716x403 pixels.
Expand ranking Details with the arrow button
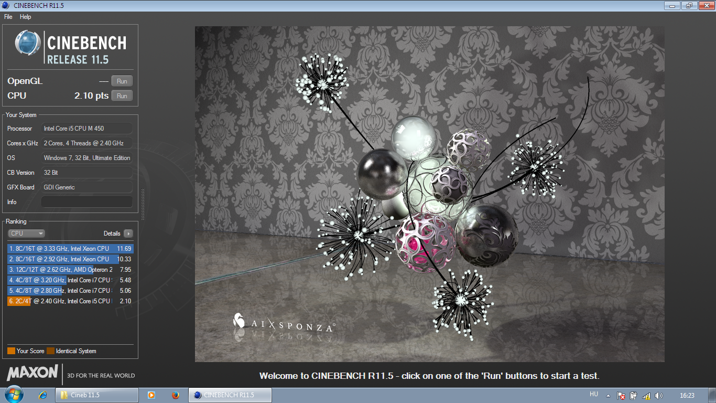[128, 234]
